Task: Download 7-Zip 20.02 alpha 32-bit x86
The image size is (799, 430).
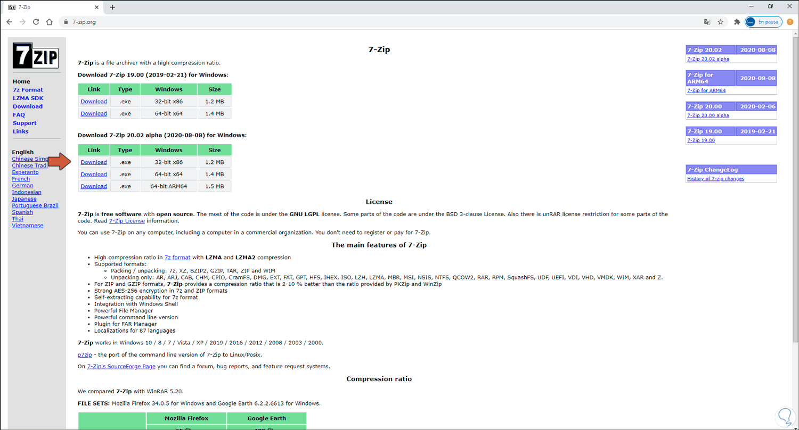Action: pyautogui.click(x=94, y=162)
